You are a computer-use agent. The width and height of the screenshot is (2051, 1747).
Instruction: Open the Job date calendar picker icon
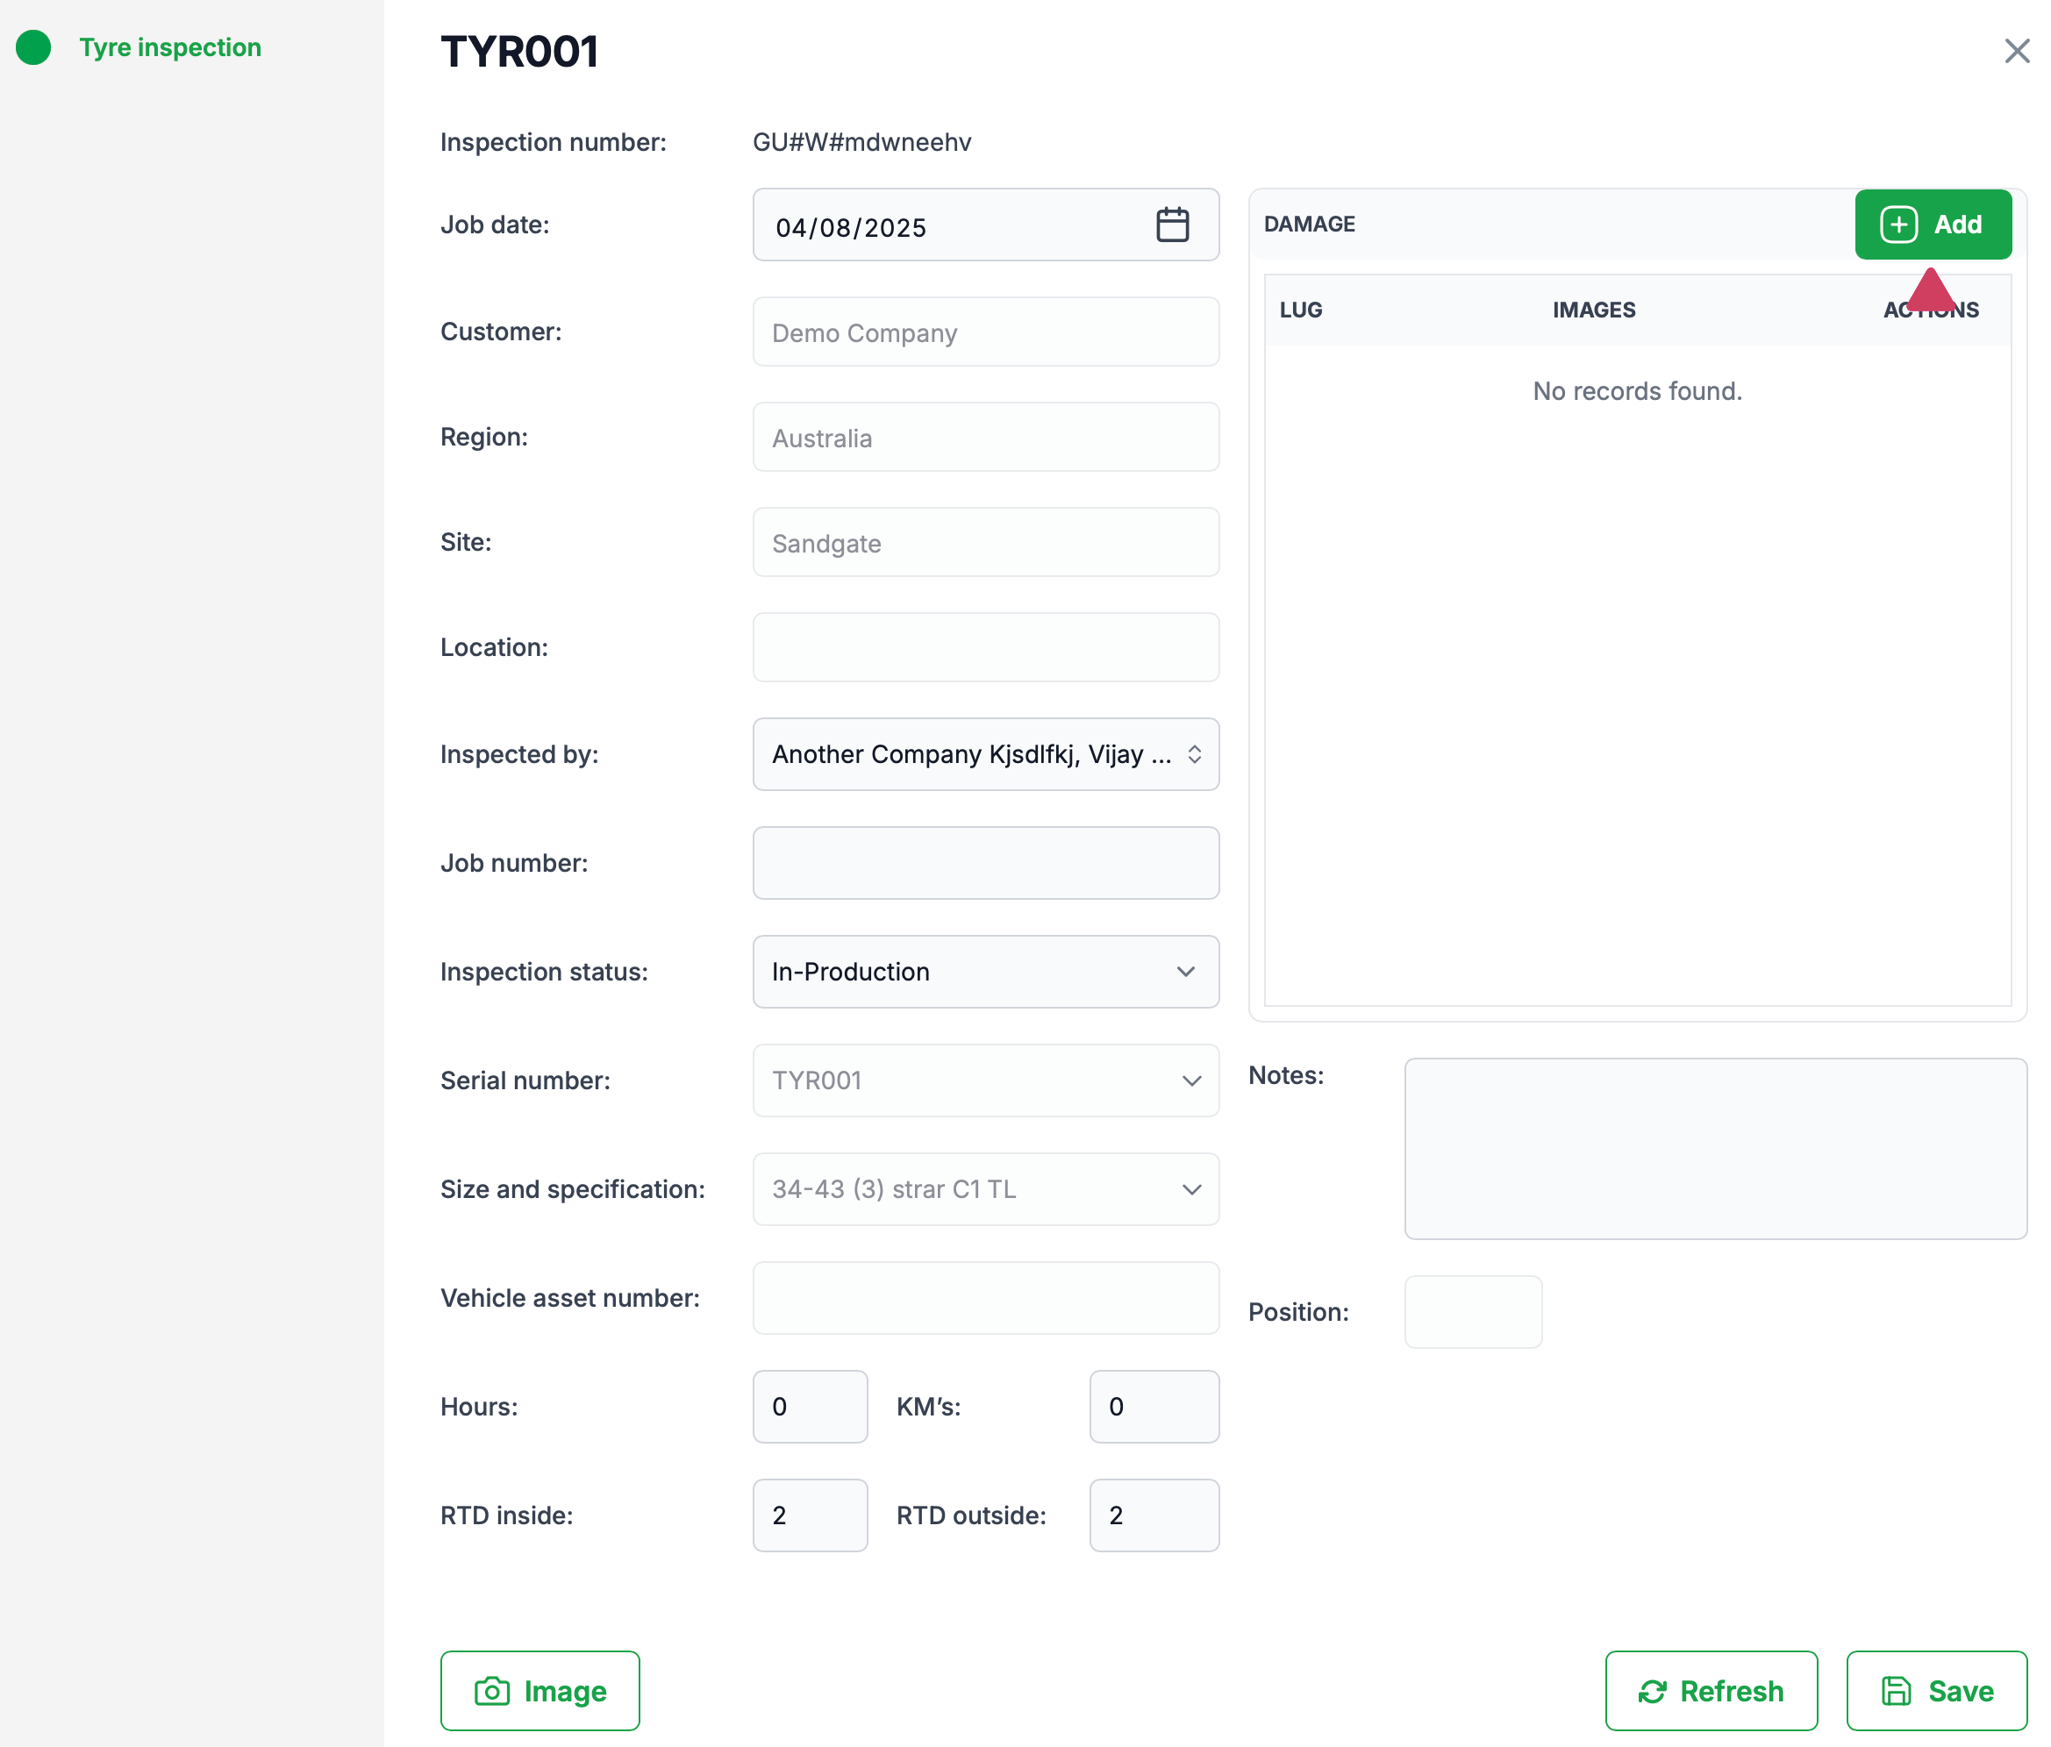pyautogui.click(x=1172, y=225)
